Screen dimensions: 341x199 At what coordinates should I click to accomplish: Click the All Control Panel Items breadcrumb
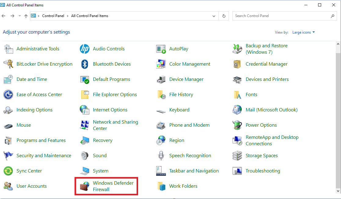tap(90, 16)
